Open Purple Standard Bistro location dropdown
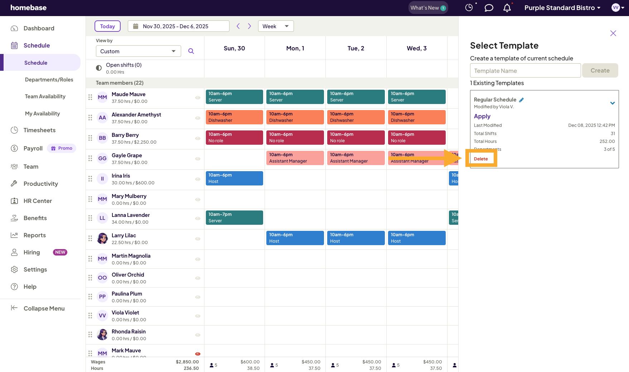This screenshot has height=372, width=629. (562, 8)
